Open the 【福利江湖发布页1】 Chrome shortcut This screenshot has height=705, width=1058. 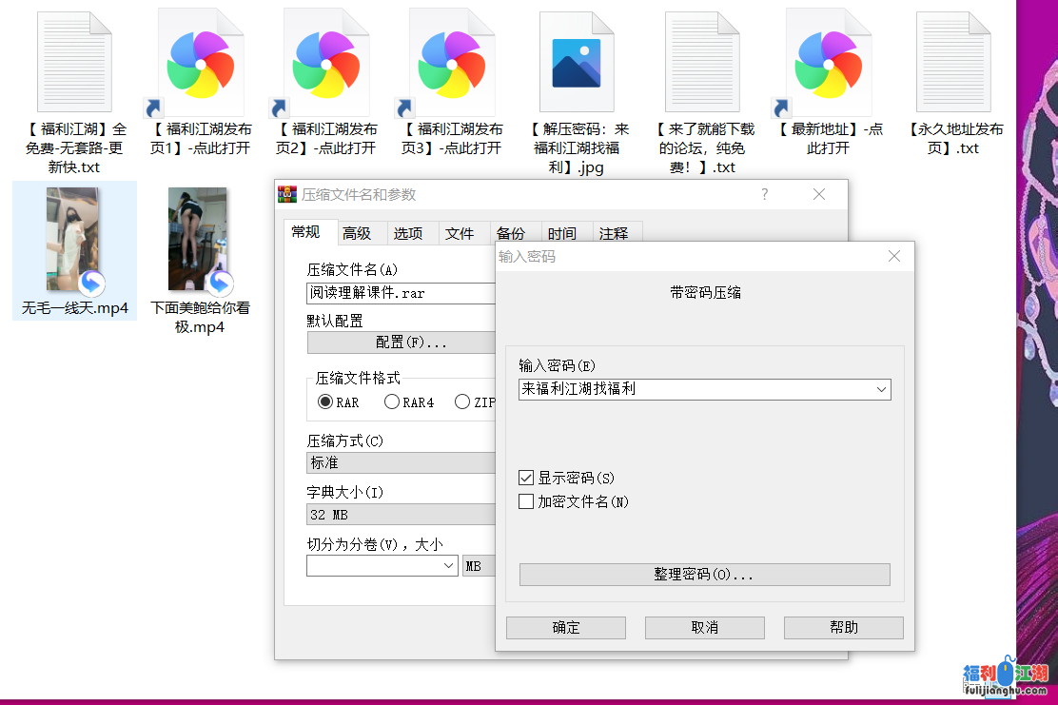tap(200, 62)
